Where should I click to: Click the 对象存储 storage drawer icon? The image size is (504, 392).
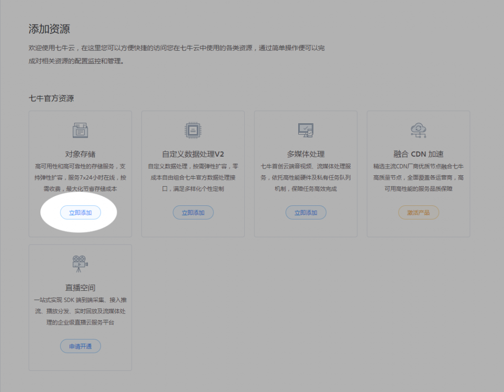coord(80,130)
